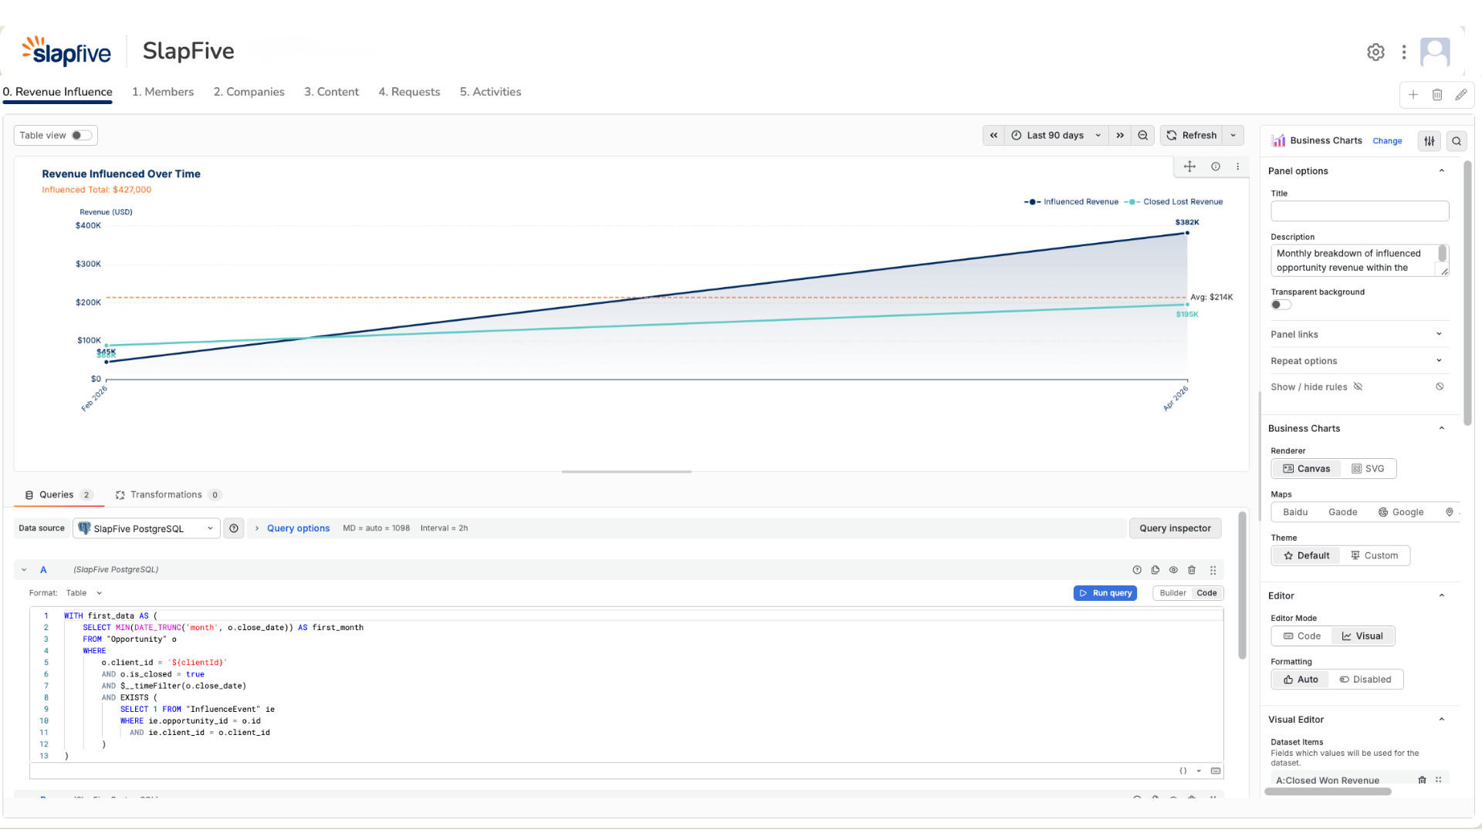Open the SlapFive PostgreSQL data source dropdown
1482x833 pixels.
(x=147, y=528)
